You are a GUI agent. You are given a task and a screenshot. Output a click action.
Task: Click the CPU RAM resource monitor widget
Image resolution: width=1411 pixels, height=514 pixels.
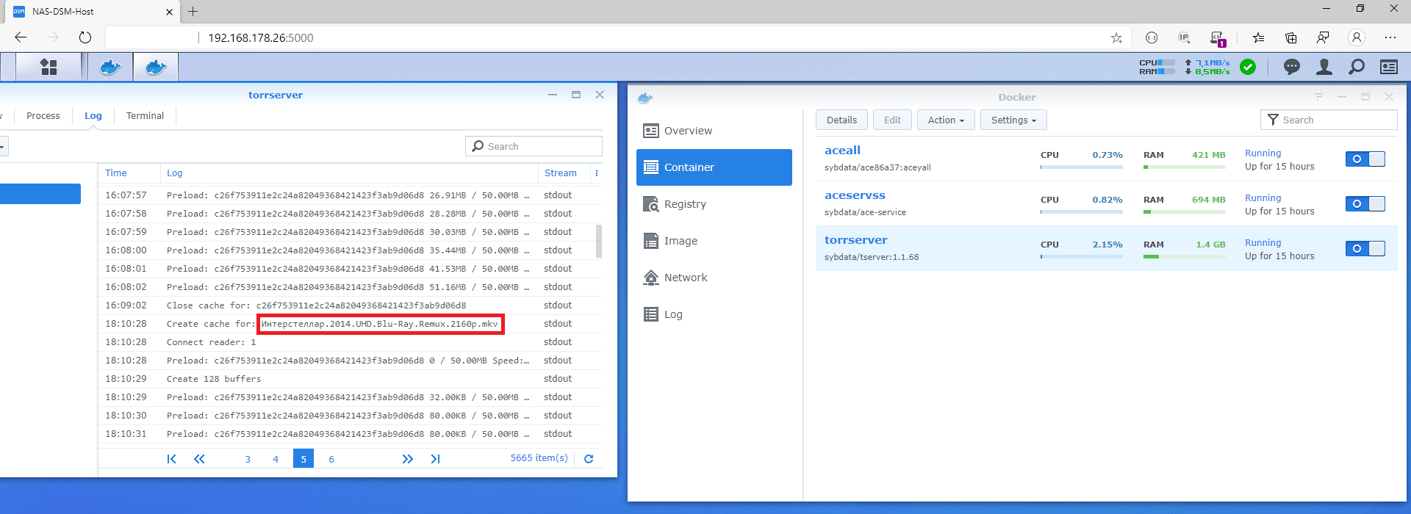click(x=1185, y=67)
